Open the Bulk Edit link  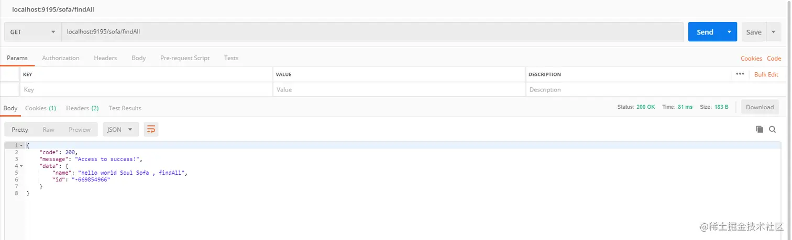click(x=766, y=74)
